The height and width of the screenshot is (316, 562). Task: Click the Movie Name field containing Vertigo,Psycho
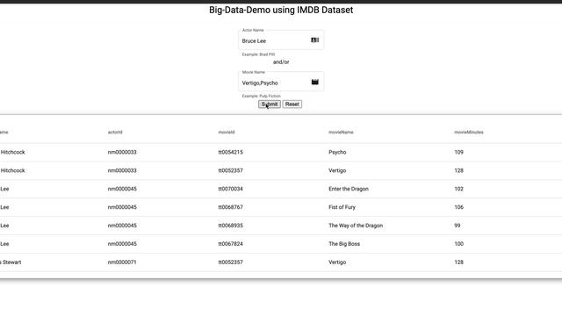click(281, 82)
